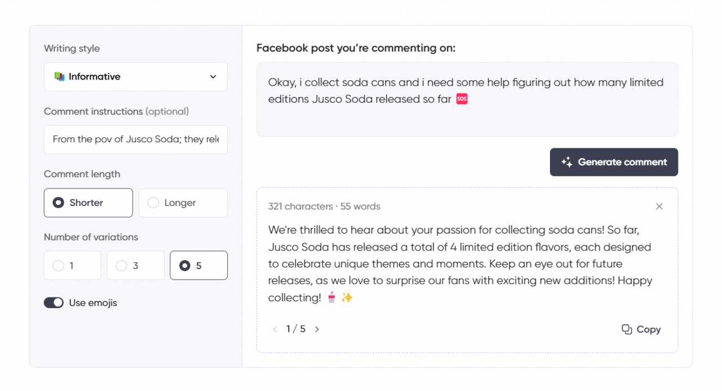Open the Writing style dropdown
Screen dimensions: 722x391
pos(135,76)
